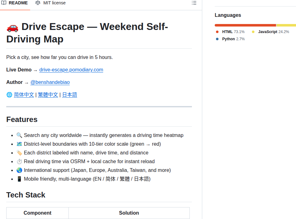Click the map emoji beside District-level boundaries

(19, 144)
